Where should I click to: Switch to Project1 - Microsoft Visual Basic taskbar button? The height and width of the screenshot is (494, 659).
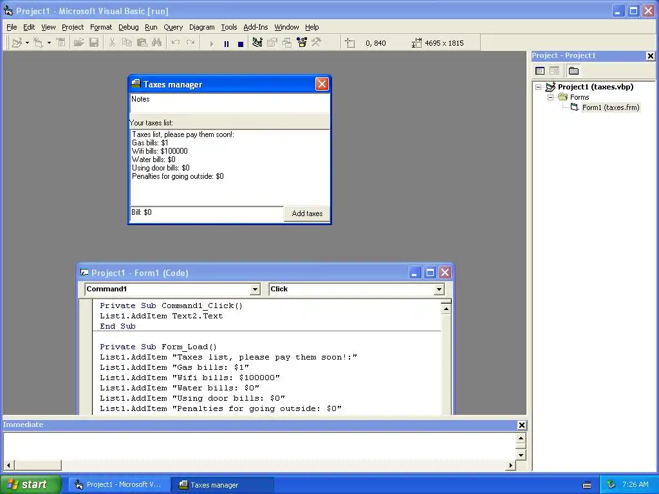point(120,484)
